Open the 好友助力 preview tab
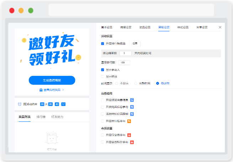Image resolution: width=233 pixels, height=162 pixels. point(57,117)
